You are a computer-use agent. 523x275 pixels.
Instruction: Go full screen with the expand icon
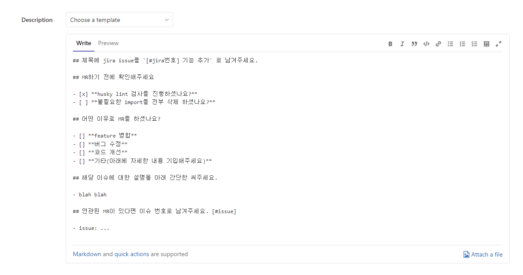(x=499, y=44)
